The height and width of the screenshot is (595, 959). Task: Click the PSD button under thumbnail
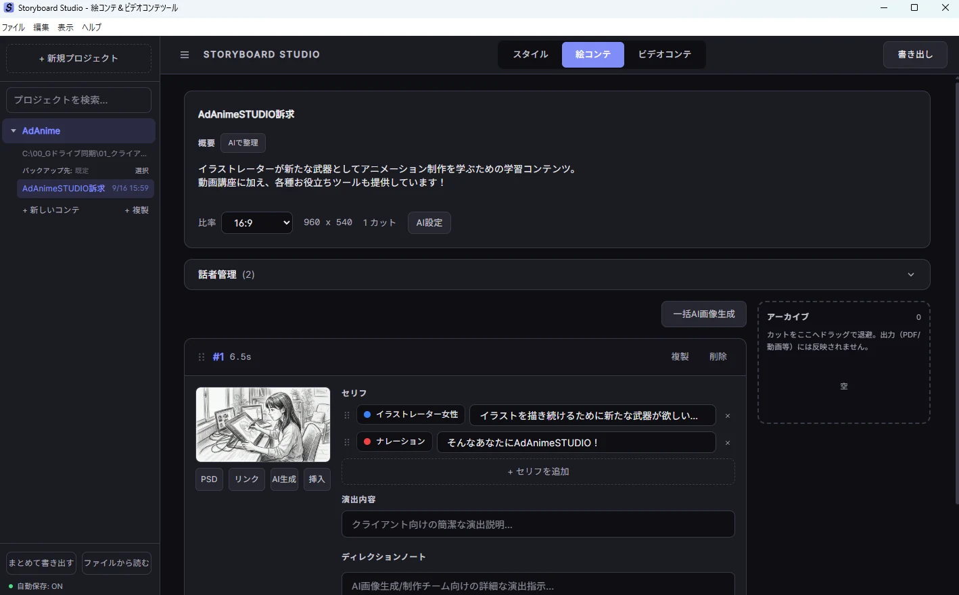[209, 479]
